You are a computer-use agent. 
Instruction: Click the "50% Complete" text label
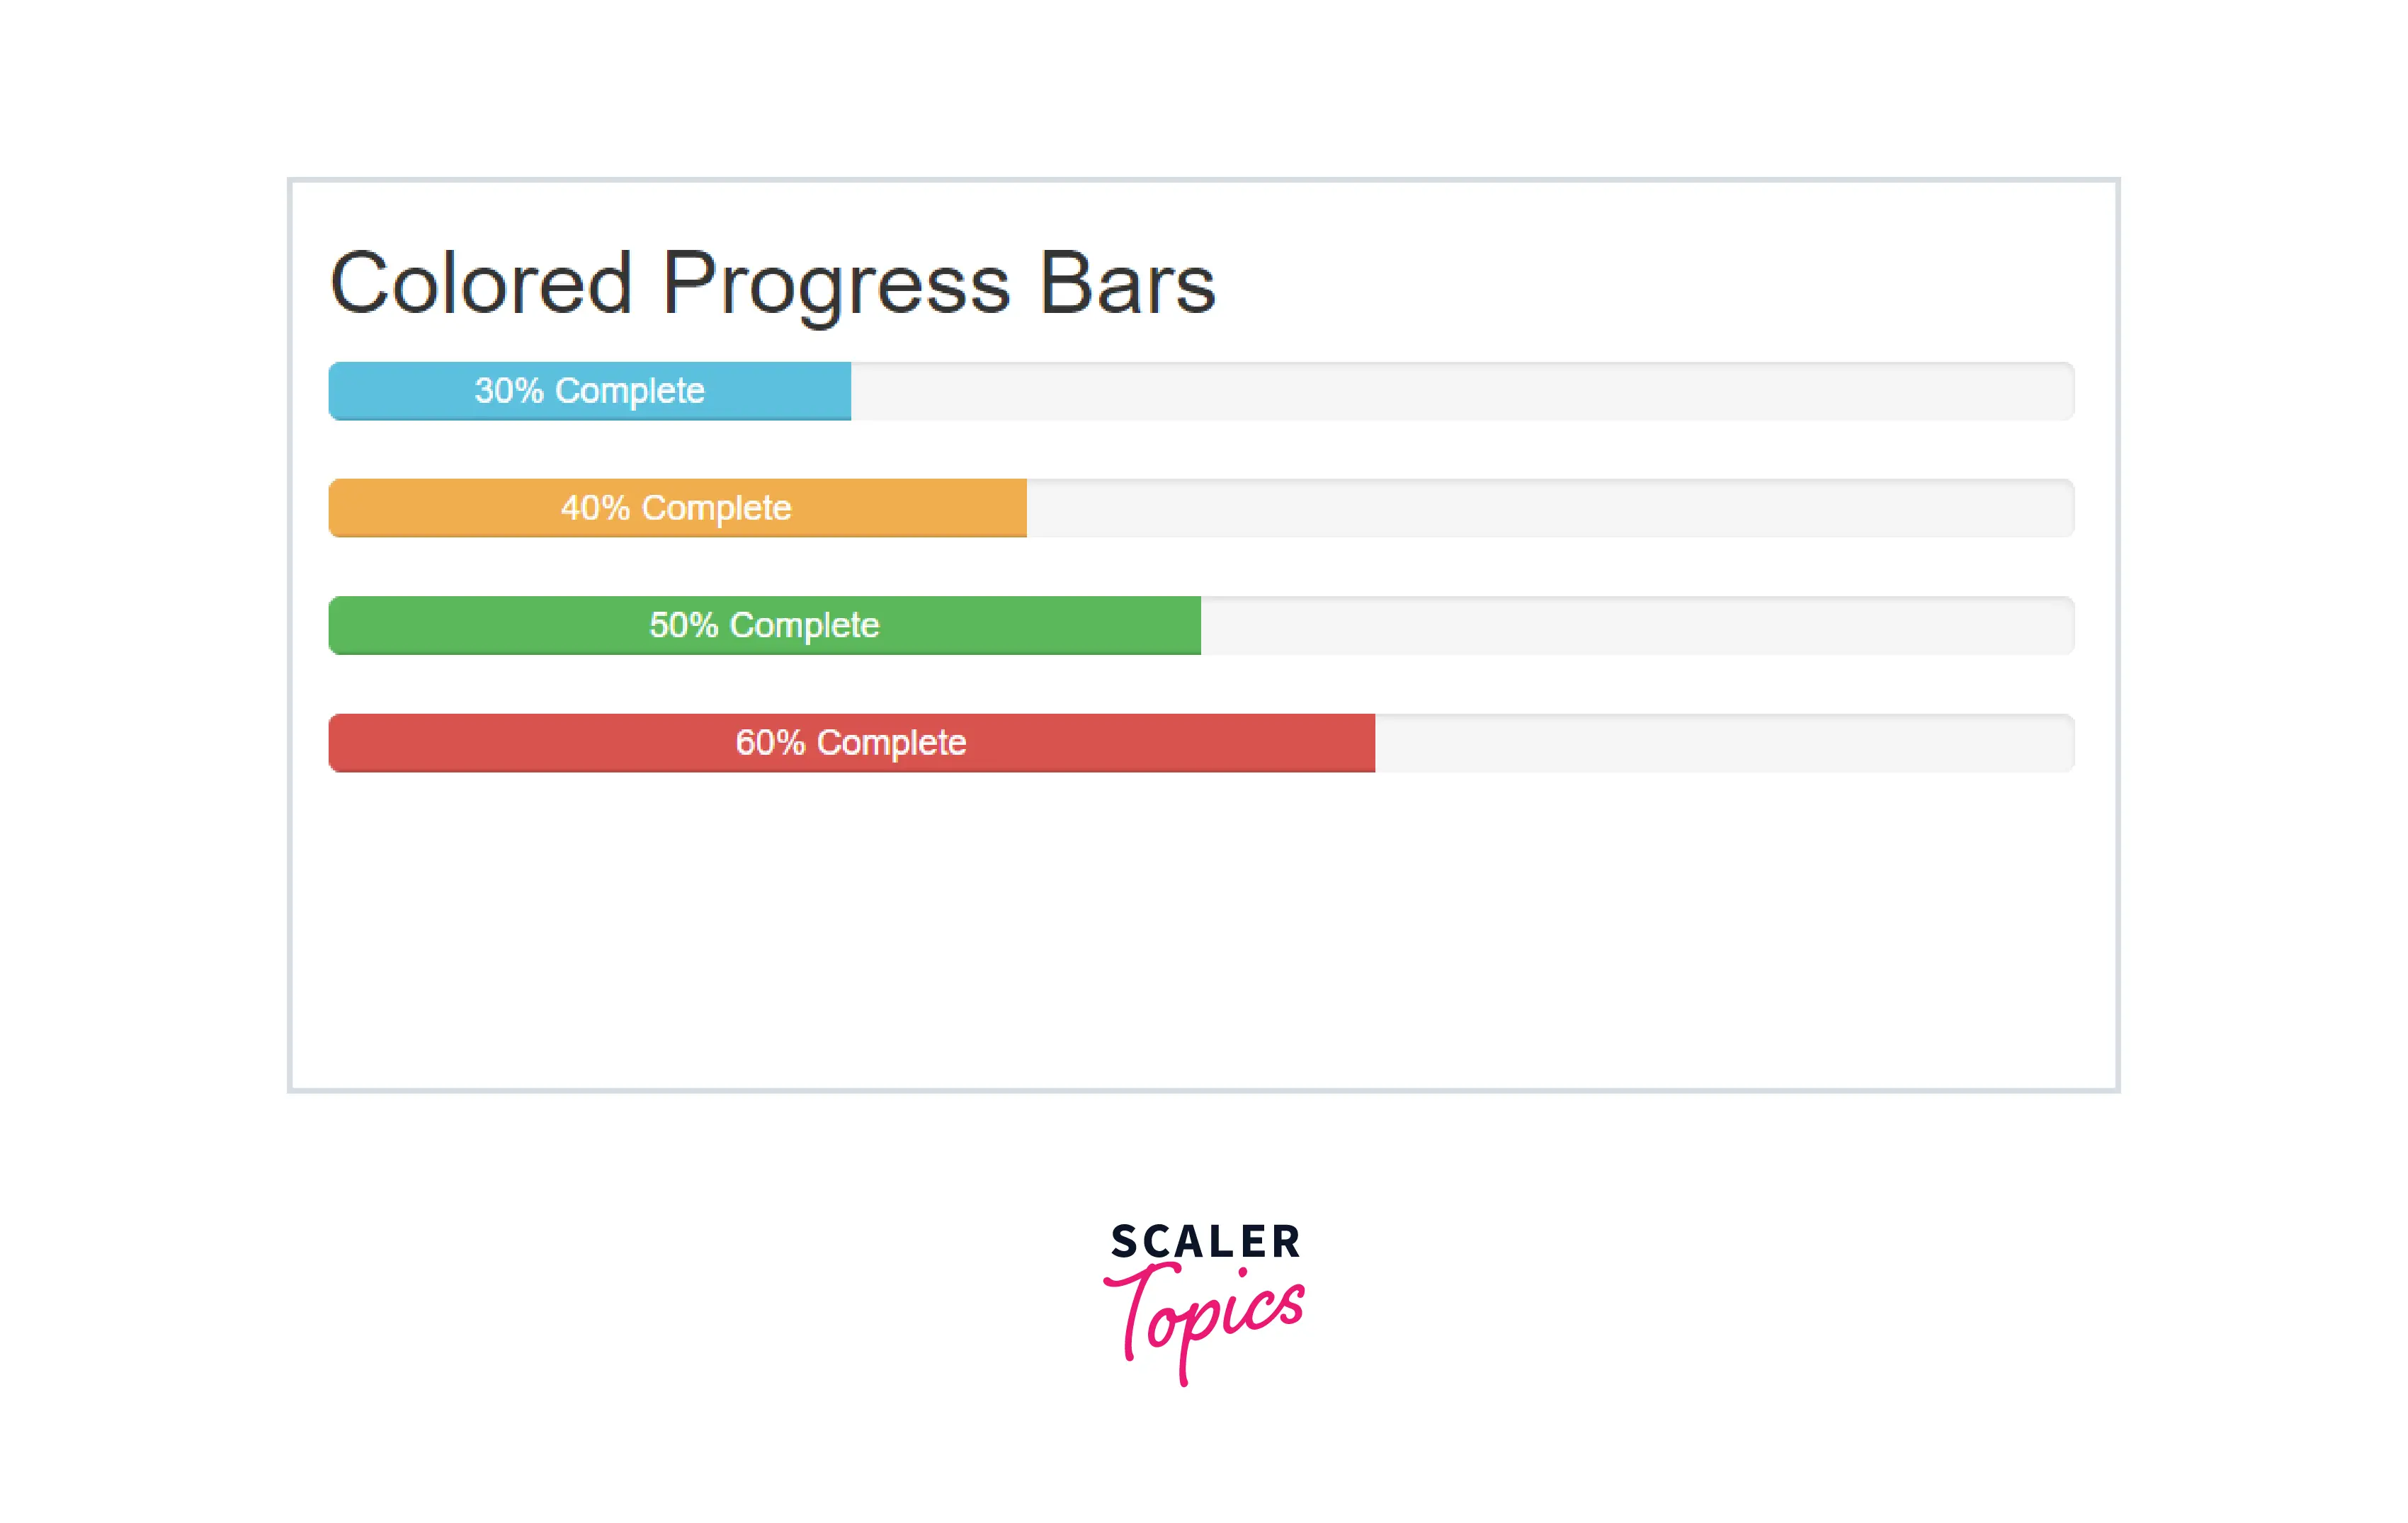(764, 626)
